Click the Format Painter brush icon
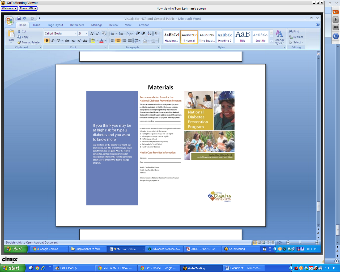The width and height of the screenshot is (340, 272). 19,42
